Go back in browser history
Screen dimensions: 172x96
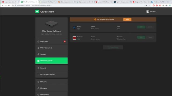point(2,5)
